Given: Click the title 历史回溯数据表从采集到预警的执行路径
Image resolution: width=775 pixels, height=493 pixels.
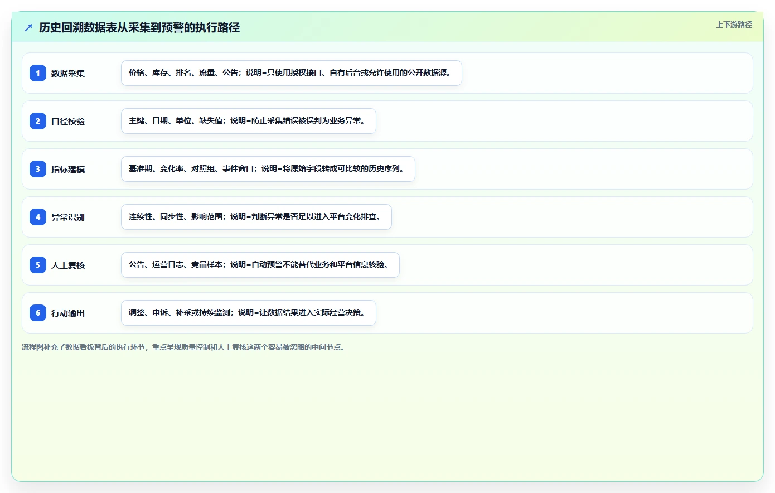Looking at the screenshot, I should [139, 27].
